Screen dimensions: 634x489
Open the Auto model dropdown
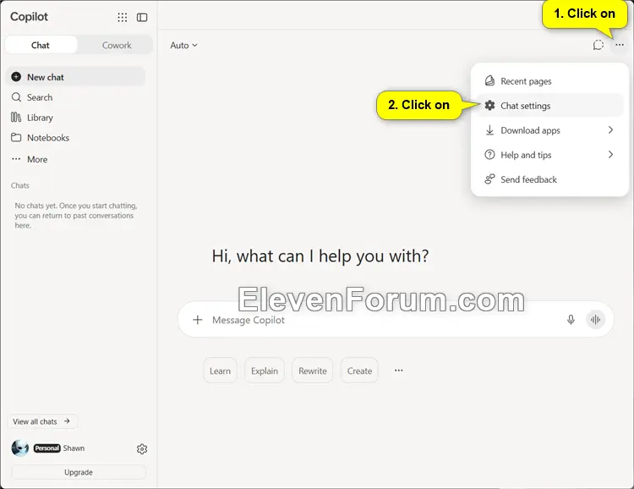click(183, 46)
